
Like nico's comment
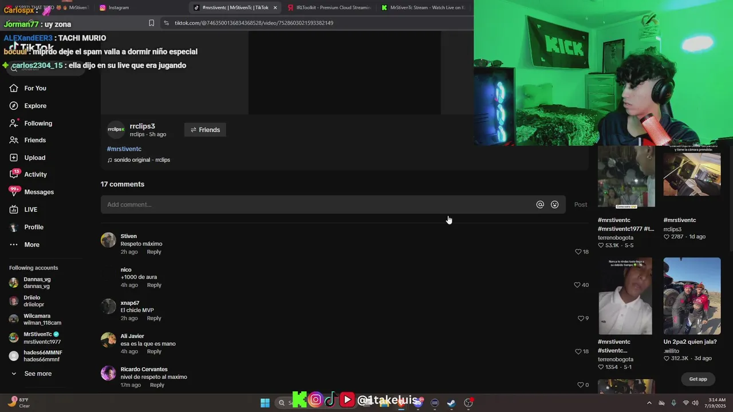(577, 285)
